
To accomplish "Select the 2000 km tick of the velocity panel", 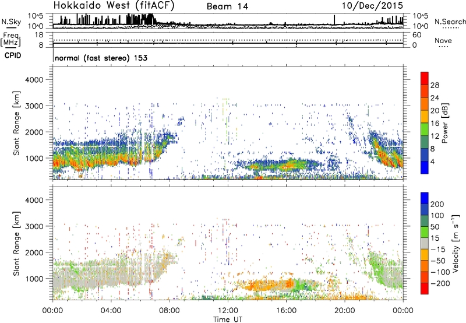I will point(34,252).
